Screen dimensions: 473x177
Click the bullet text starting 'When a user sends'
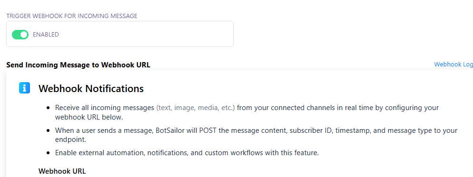[256, 135]
